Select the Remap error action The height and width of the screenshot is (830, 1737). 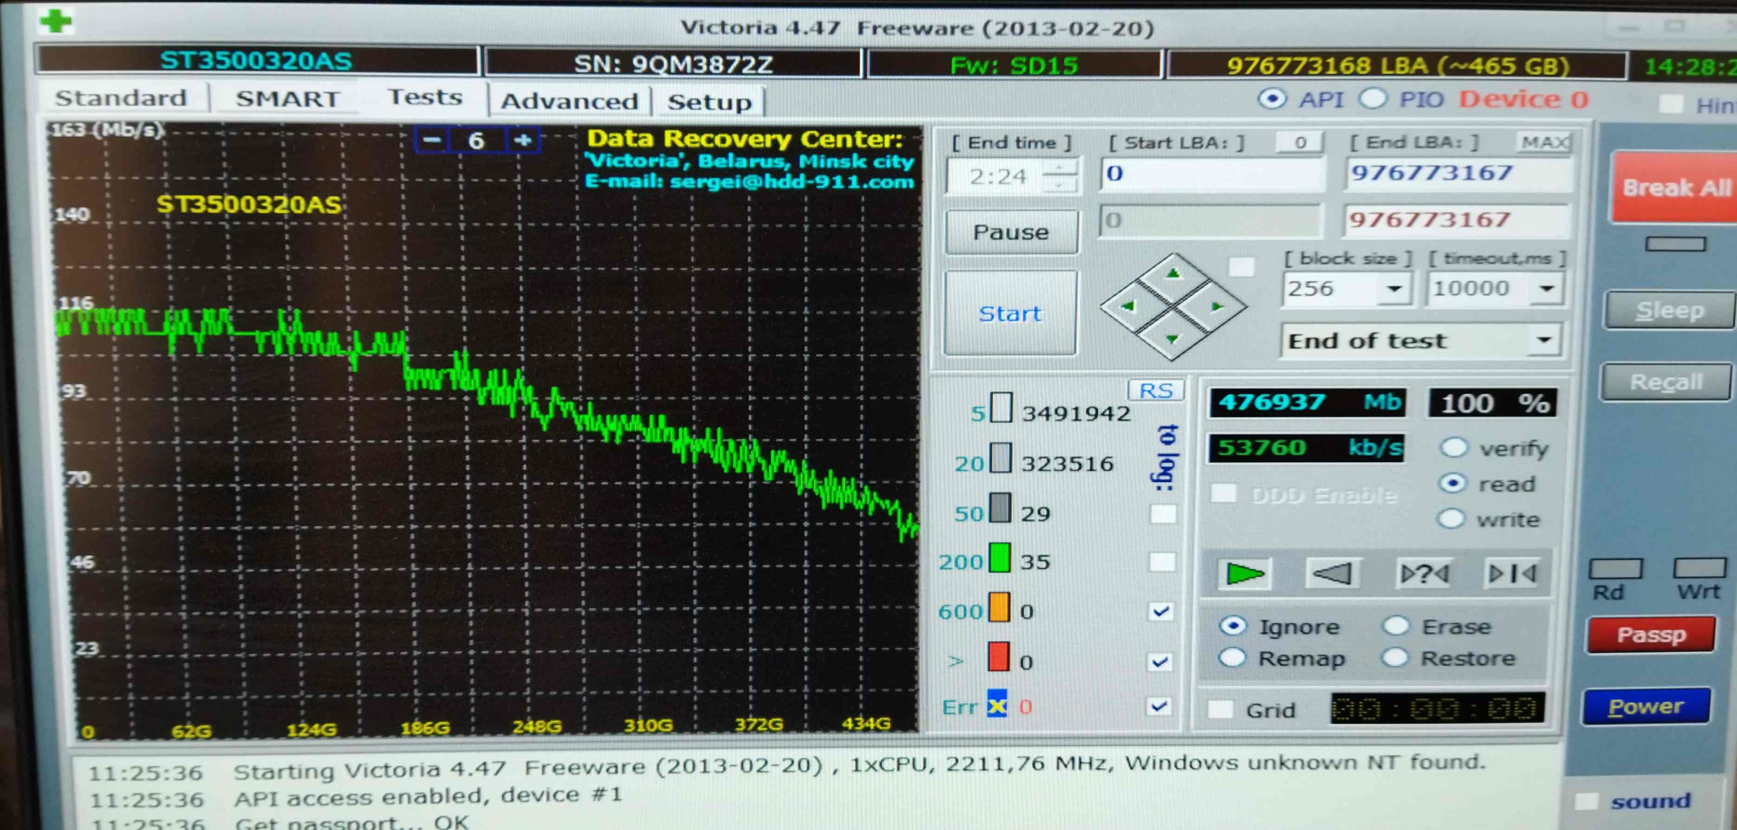1233,657
